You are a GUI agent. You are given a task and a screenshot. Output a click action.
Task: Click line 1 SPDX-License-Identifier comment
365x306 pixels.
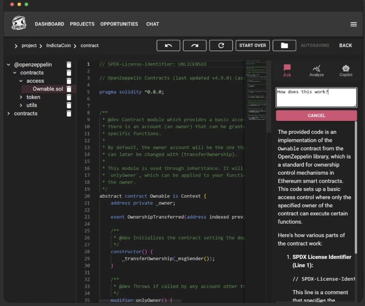tap(153, 64)
